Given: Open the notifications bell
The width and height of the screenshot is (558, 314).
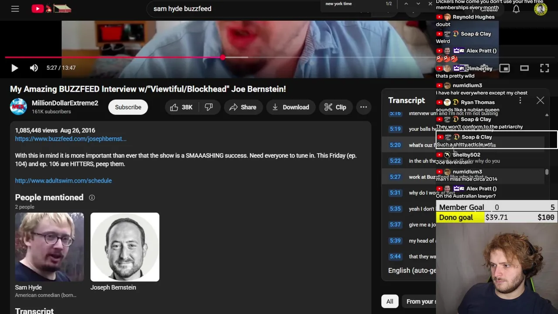Looking at the screenshot, I should click(x=516, y=9).
